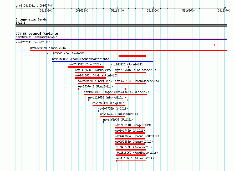Click the blue nsv4158862 variant bar
The width and height of the screenshot is (234, 171).
(x=103, y=61)
